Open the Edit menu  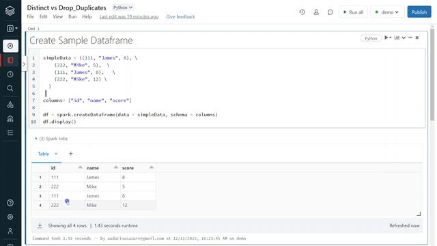[43, 16]
